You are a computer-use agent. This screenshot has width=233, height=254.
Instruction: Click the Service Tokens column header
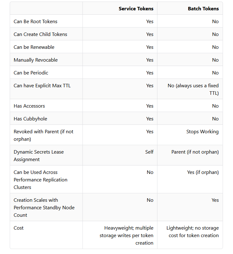(136, 9)
